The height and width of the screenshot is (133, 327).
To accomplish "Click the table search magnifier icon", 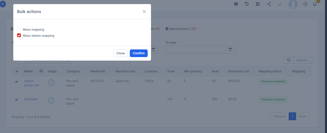I will point(289,60).
